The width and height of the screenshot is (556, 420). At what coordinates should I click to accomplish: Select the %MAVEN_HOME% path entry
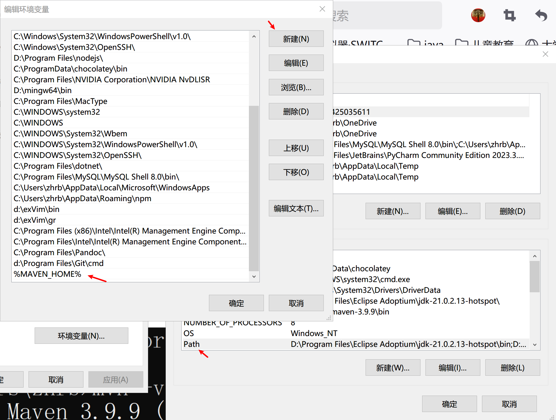click(x=47, y=274)
